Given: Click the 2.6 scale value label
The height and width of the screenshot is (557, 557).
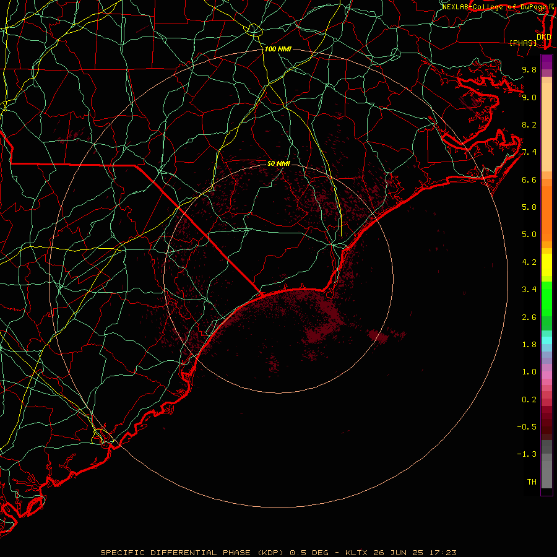Looking at the screenshot, I should 529,317.
